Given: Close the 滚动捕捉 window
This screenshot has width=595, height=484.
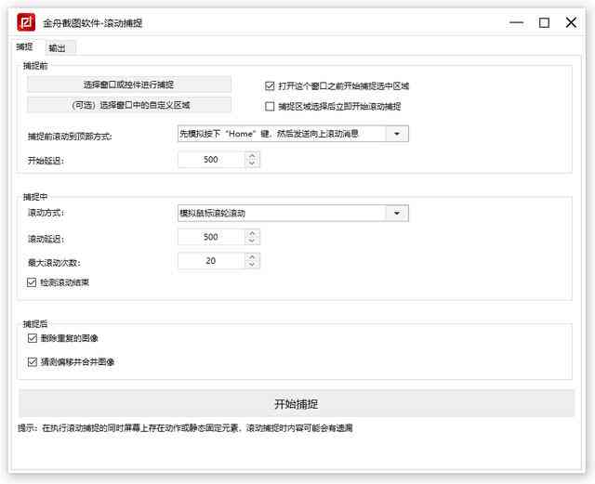Looking at the screenshot, I should click(x=571, y=22).
